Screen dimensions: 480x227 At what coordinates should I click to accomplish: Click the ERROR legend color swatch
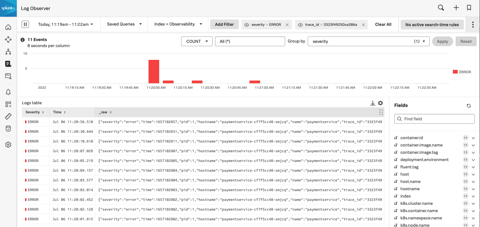click(455, 72)
